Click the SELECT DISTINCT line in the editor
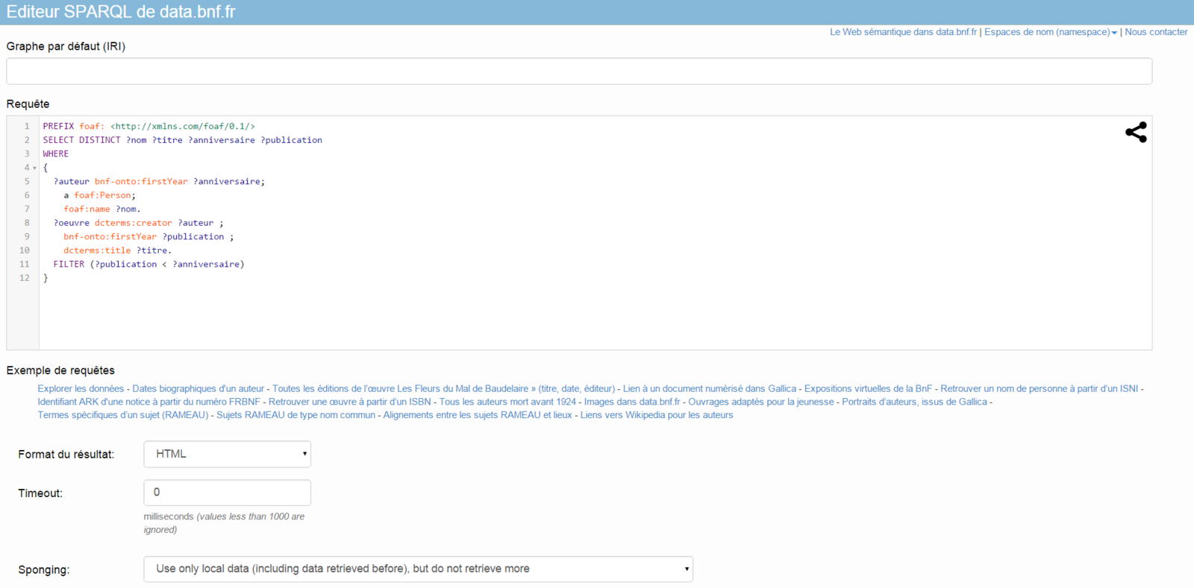Image resolution: width=1194 pixels, height=588 pixels. pyautogui.click(x=182, y=140)
